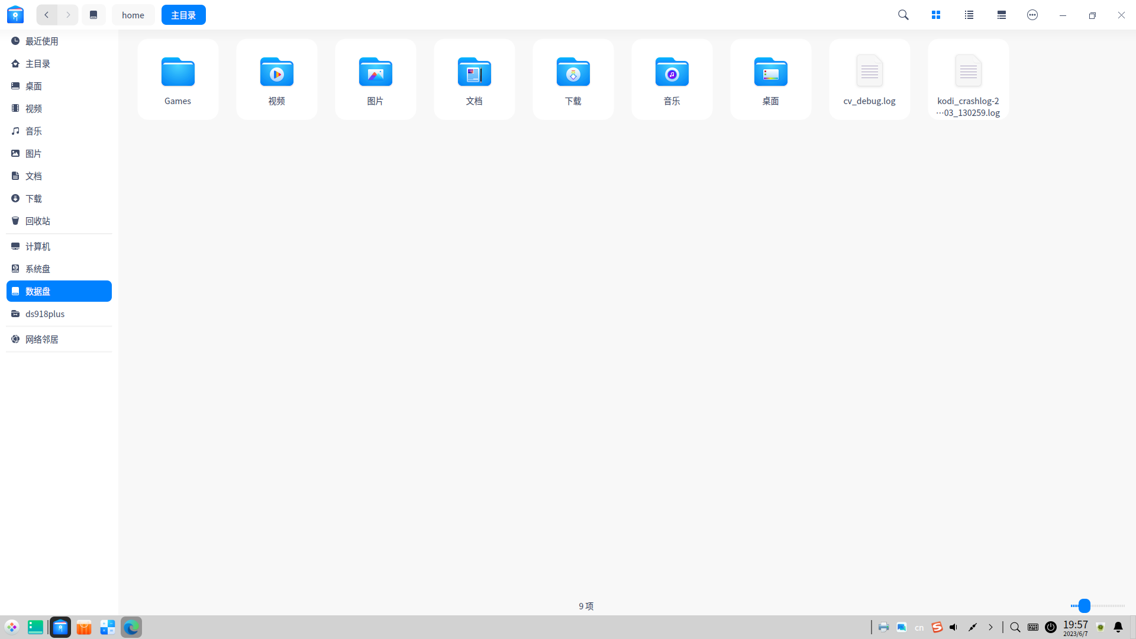Viewport: 1136px width, 639px height.
Task: Click the Sogou input icon in tray
Action: coord(937,627)
